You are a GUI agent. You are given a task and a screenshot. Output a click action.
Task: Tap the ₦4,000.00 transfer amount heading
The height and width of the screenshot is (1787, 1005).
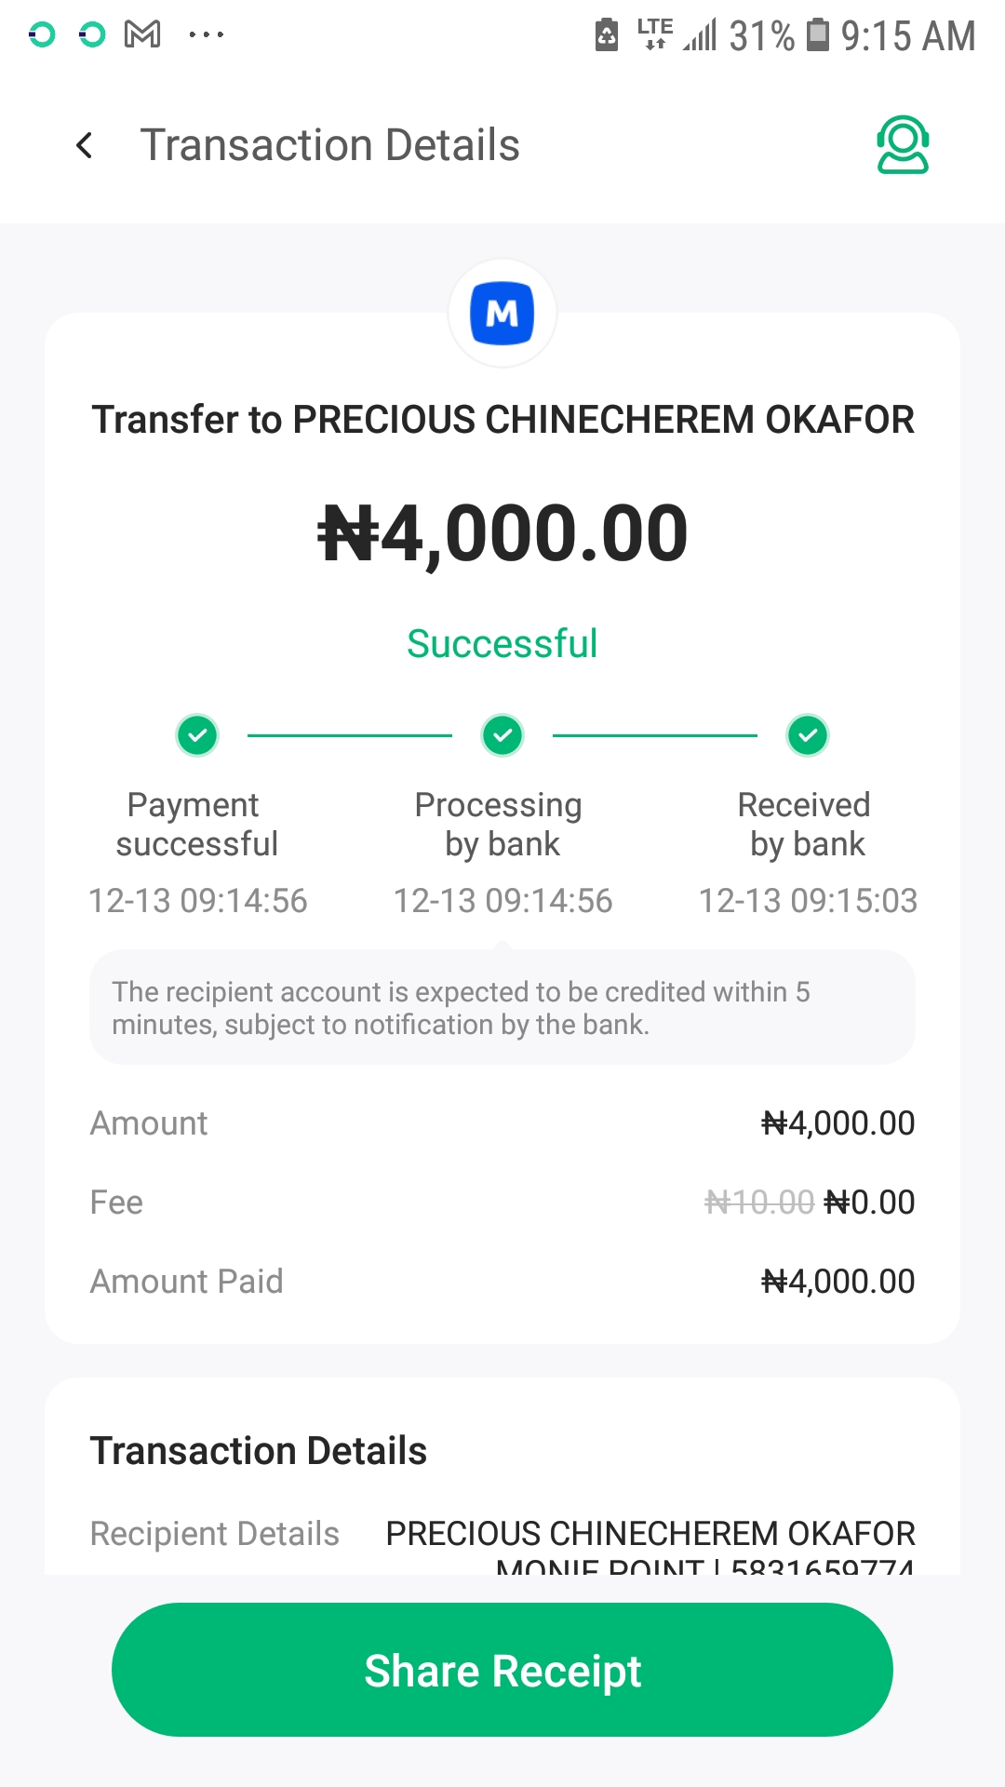[x=502, y=534]
